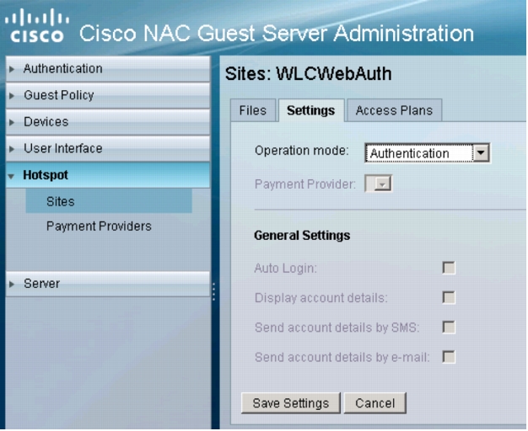
Task: Expand the Devices section arrow
Action: (12, 122)
